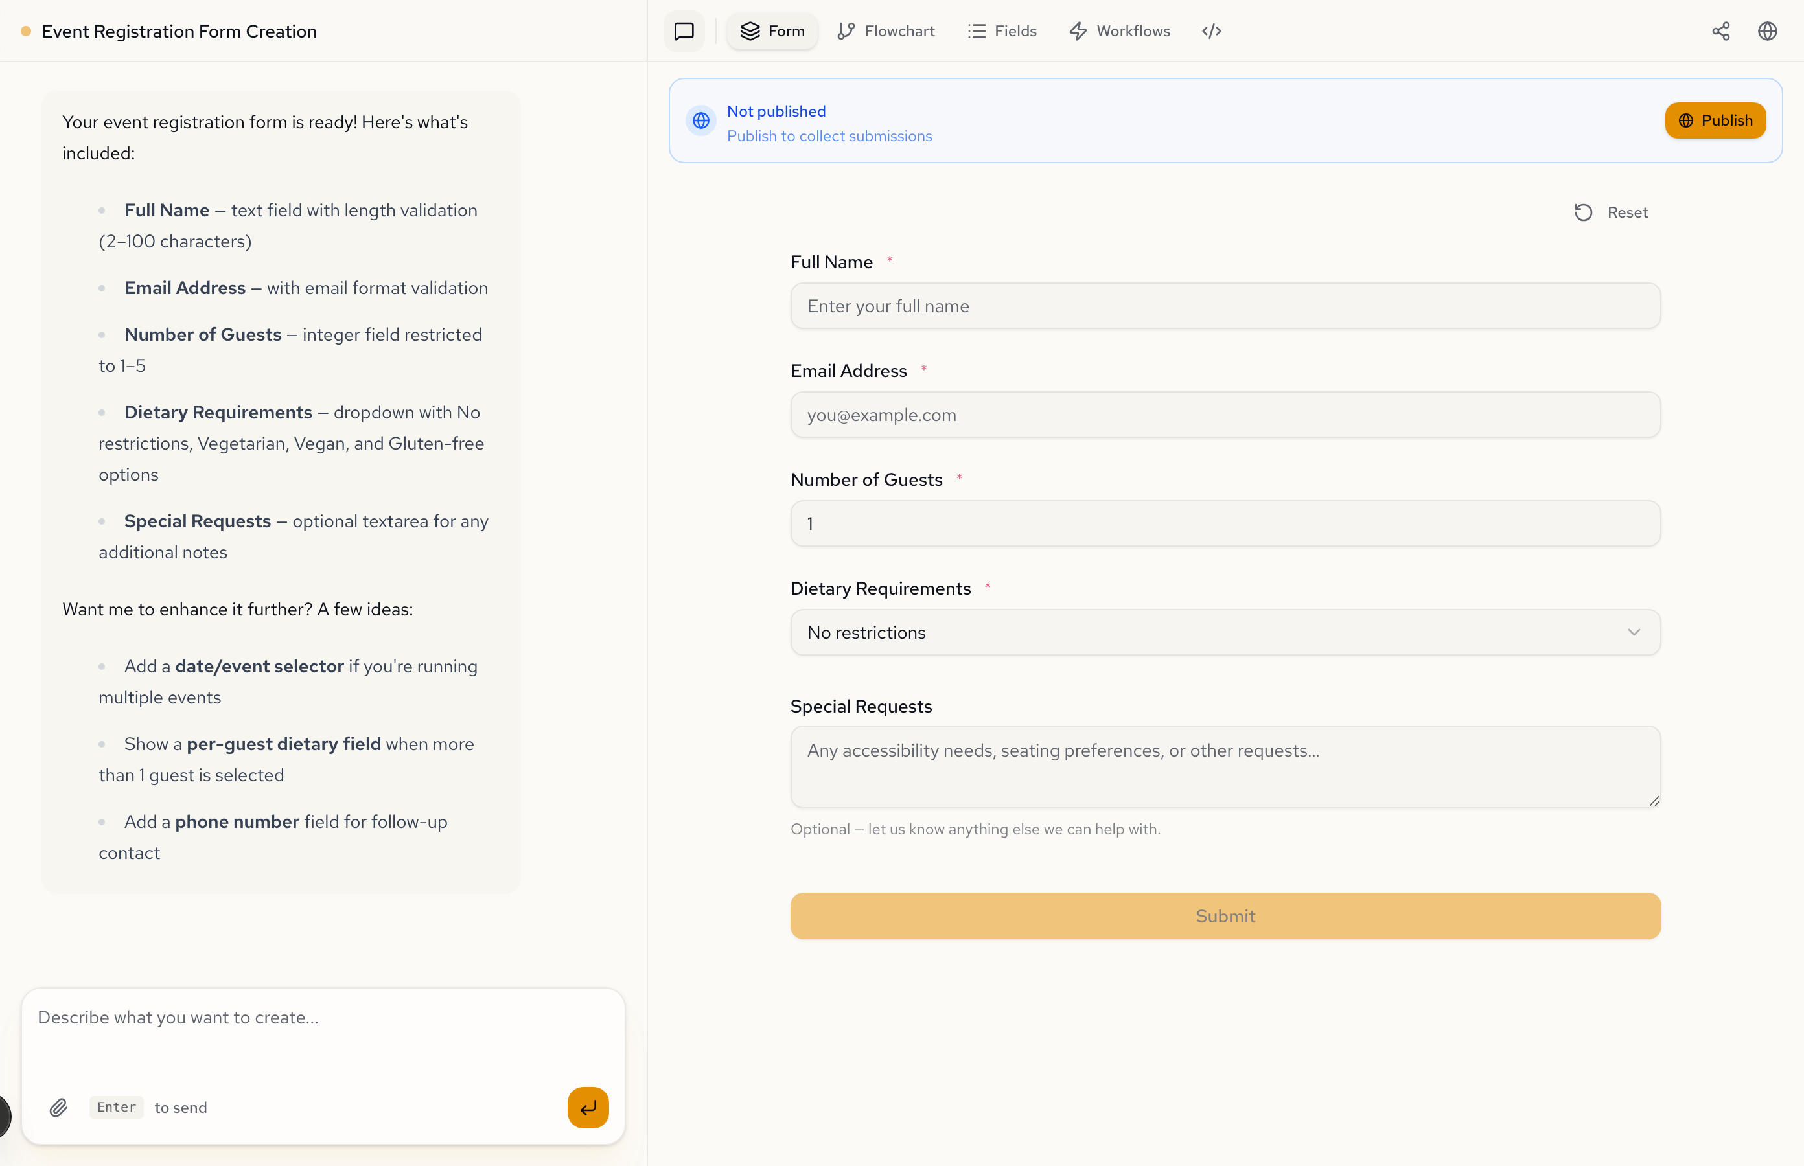Select the Flowchart view icon

(x=886, y=31)
